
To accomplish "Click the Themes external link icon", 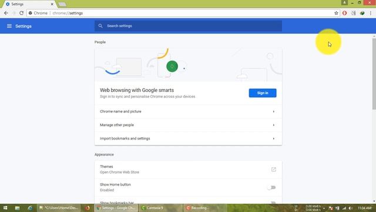I will [274, 170].
